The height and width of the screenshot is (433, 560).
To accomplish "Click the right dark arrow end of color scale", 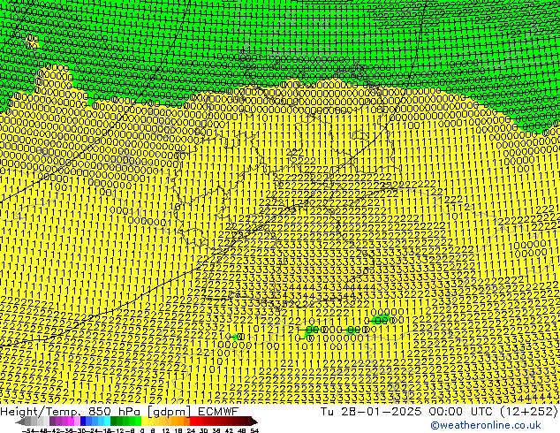I will pos(254,422).
